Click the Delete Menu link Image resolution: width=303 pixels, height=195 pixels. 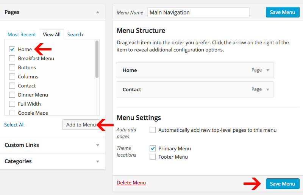[131, 183]
